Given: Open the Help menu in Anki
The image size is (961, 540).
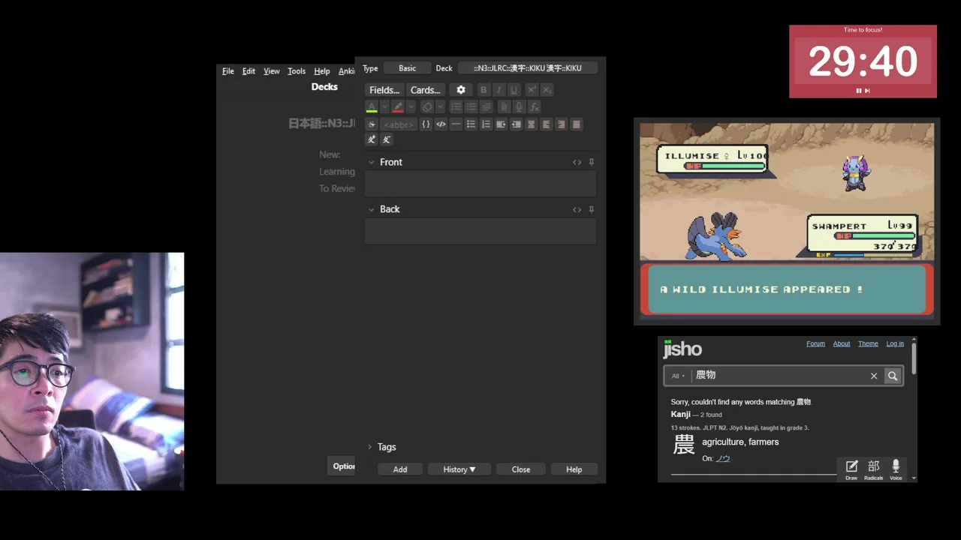Looking at the screenshot, I should coord(322,71).
